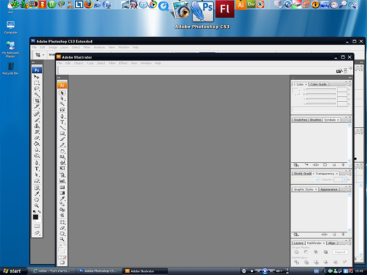Toggle Quick Mask mode in Photoshop toolbox
This screenshot has height=275, width=367.
tap(37, 226)
